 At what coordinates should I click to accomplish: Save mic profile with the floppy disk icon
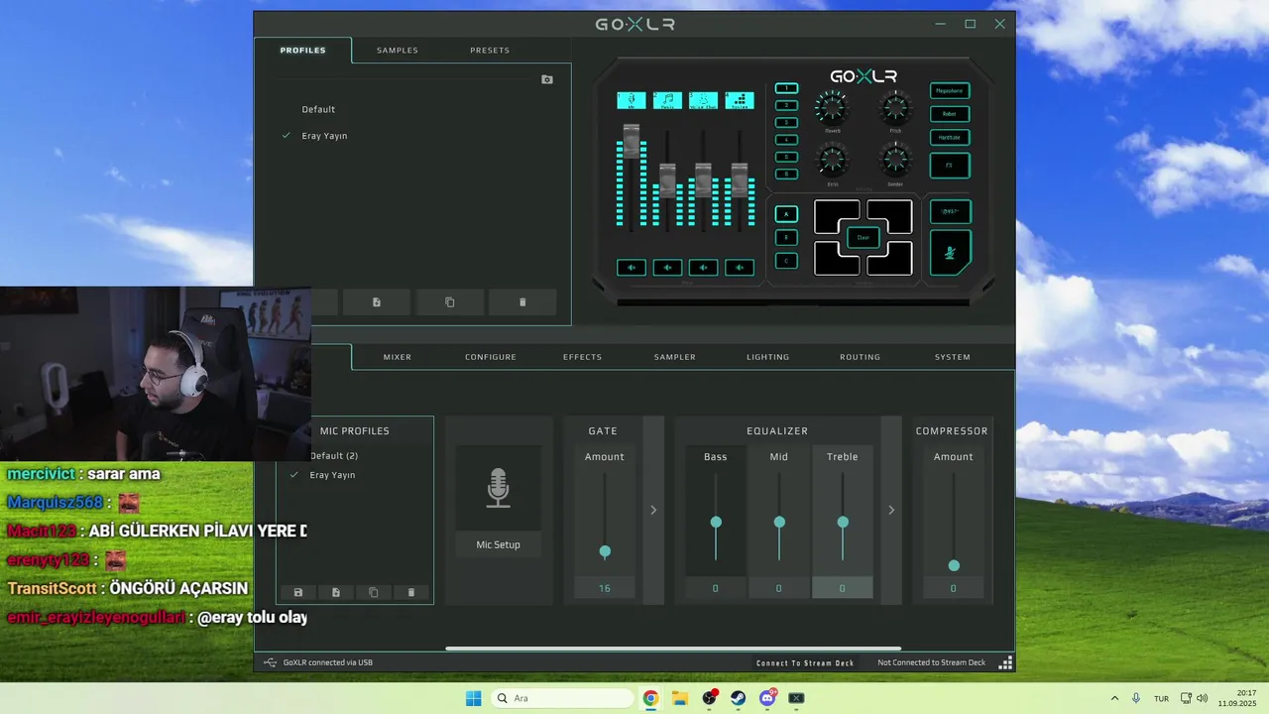tap(298, 592)
